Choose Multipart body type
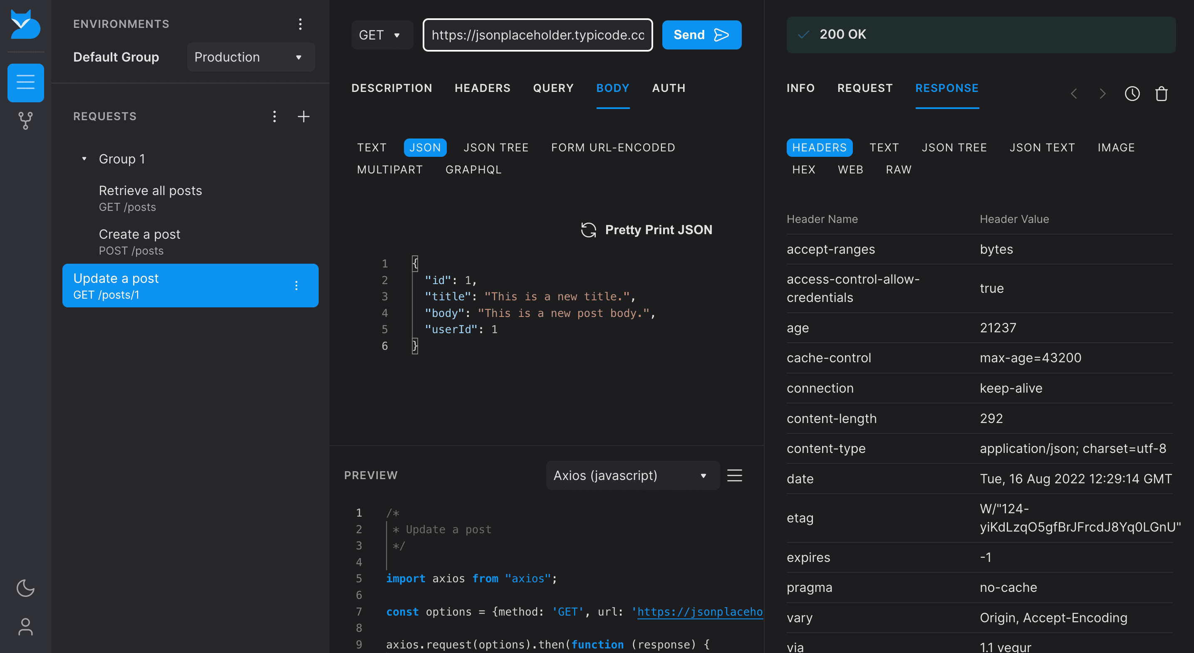The image size is (1194, 653). click(x=389, y=170)
